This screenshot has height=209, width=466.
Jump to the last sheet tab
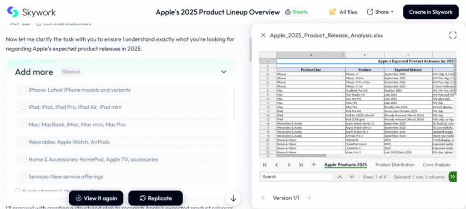point(301,165)
